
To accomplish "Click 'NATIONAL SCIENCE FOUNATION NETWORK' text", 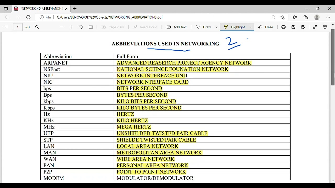I will click(172, 69).
